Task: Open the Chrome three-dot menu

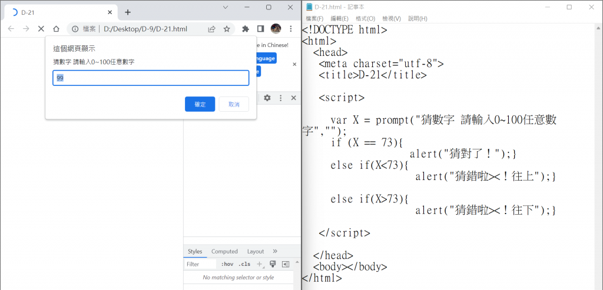Action: [291, 29]
